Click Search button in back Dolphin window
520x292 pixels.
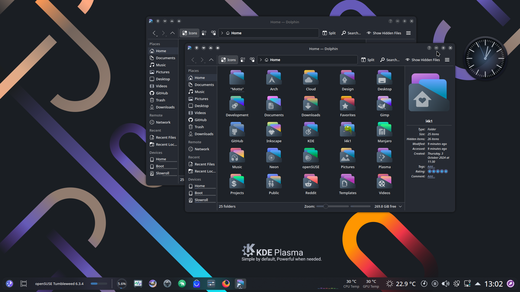(351, 33)
